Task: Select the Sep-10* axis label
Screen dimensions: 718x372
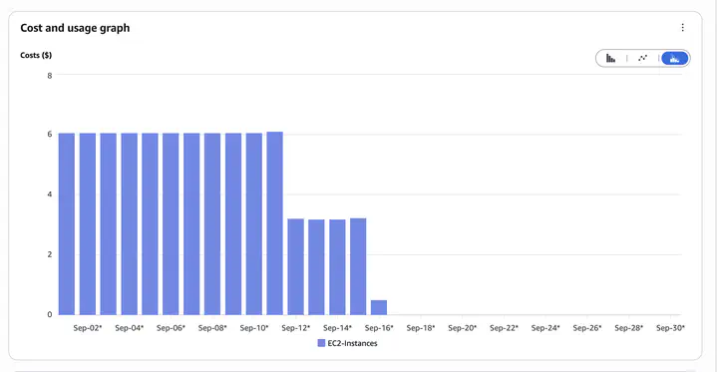Action: point(254,328)
